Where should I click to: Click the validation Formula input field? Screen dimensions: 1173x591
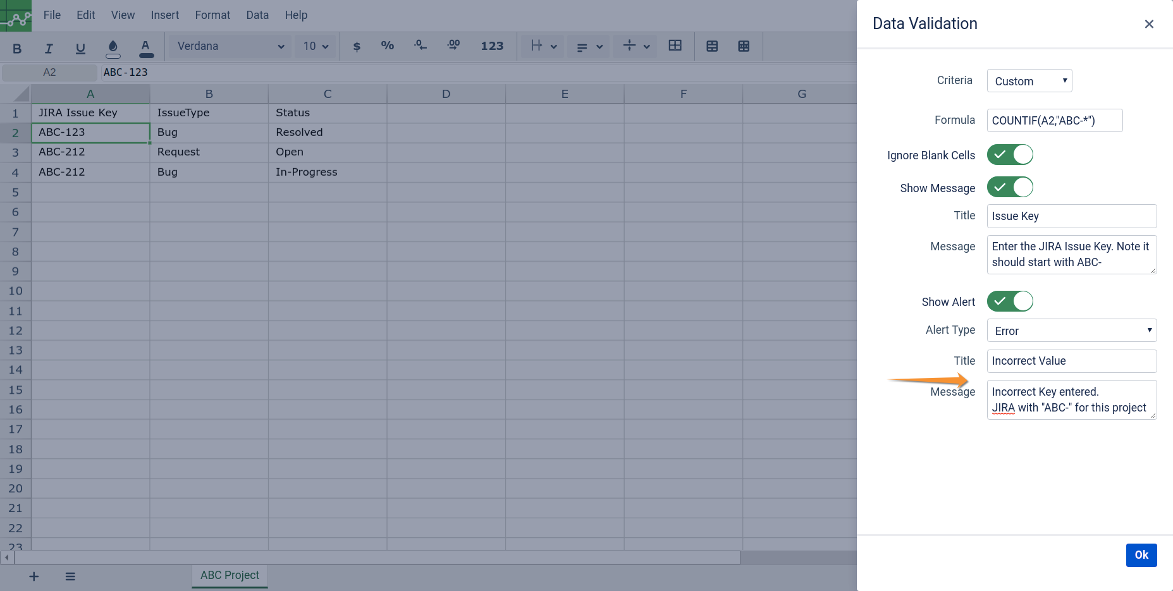(x=1055, y=121)
